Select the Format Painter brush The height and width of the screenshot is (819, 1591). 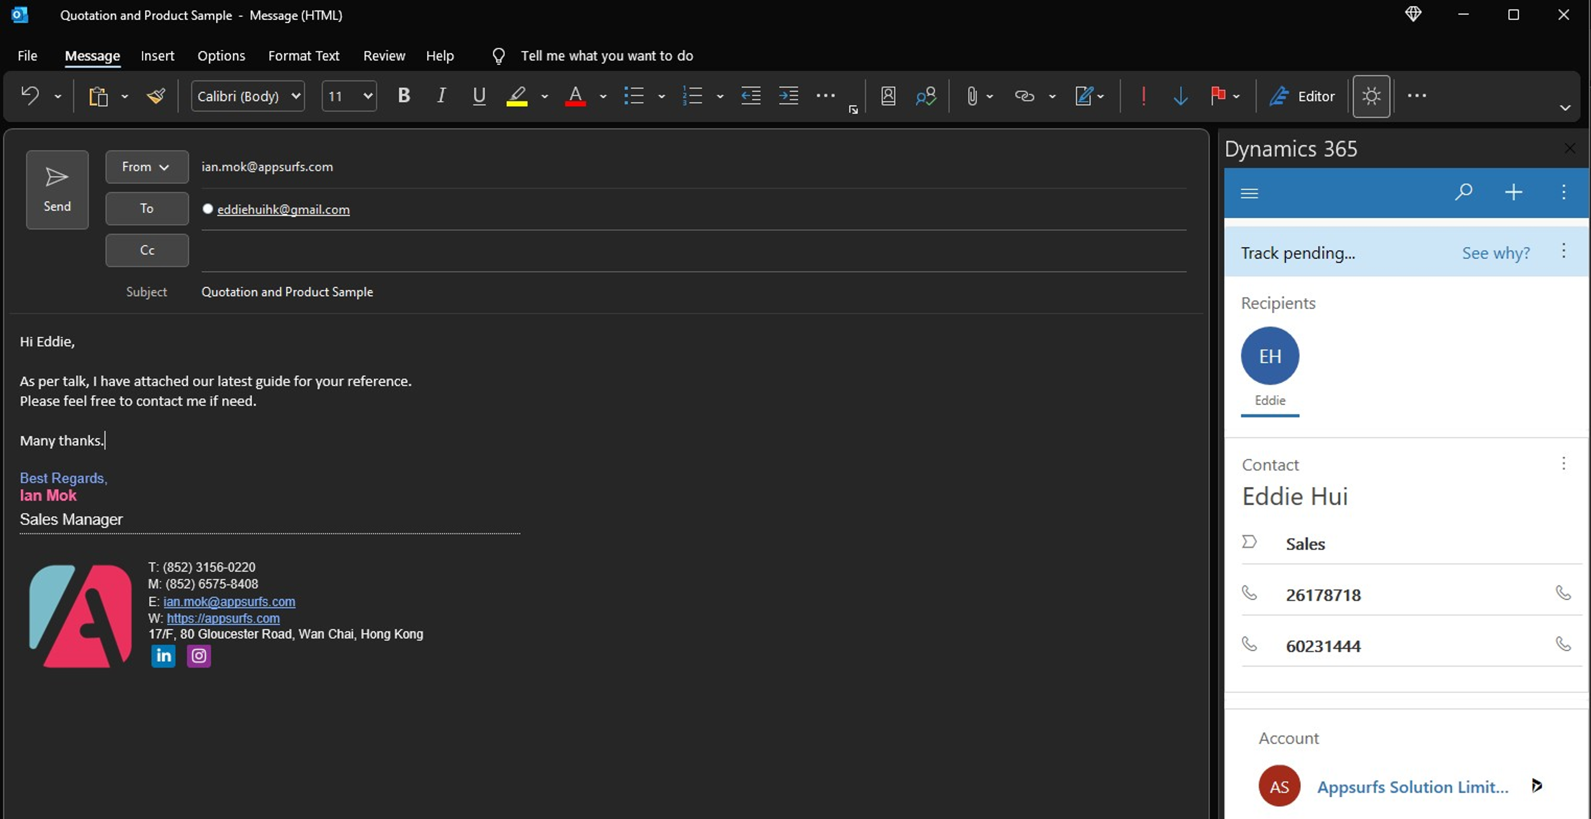(155, 96)
